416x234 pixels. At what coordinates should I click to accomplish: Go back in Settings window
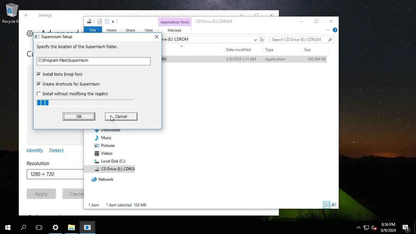point(27,15)
